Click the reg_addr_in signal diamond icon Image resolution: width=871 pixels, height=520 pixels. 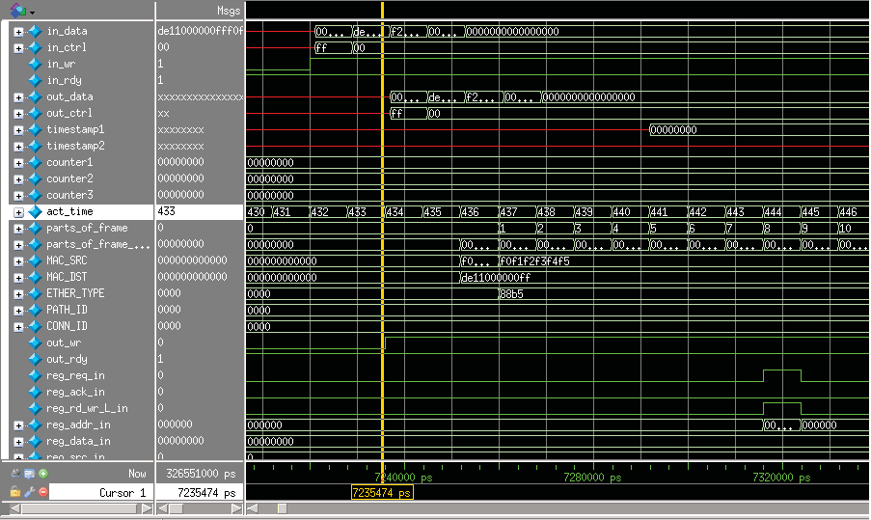click(35, 425)
